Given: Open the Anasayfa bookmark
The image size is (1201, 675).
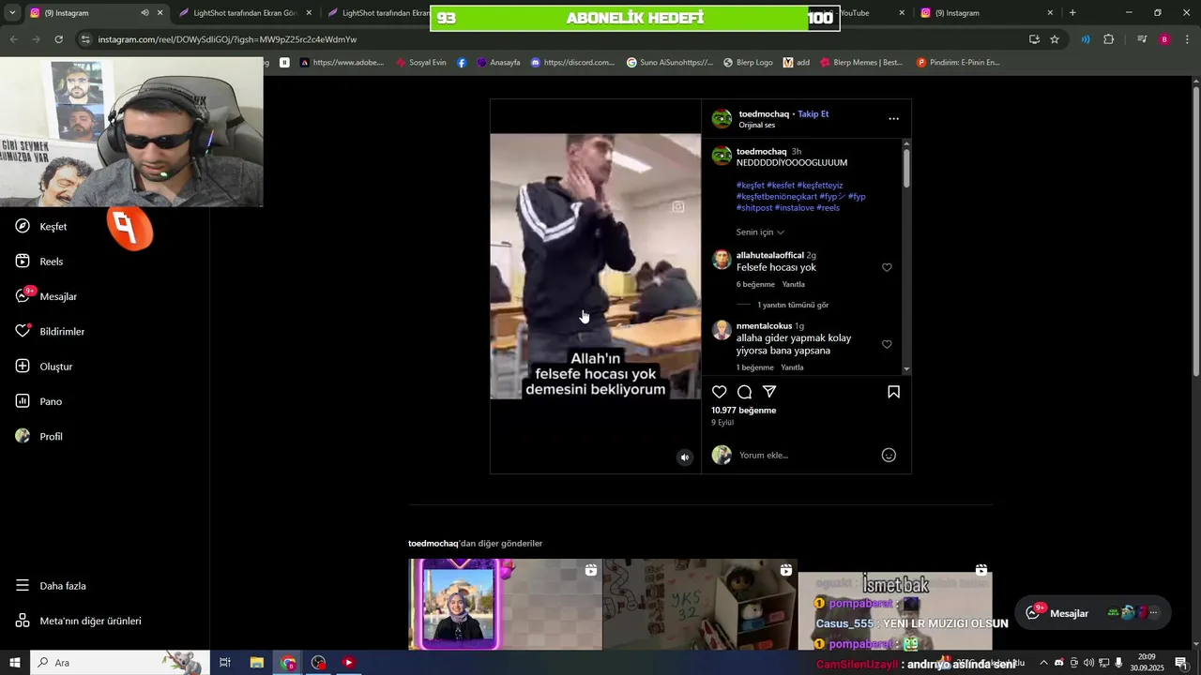Looking at the screenshot, I should (498, 63).
